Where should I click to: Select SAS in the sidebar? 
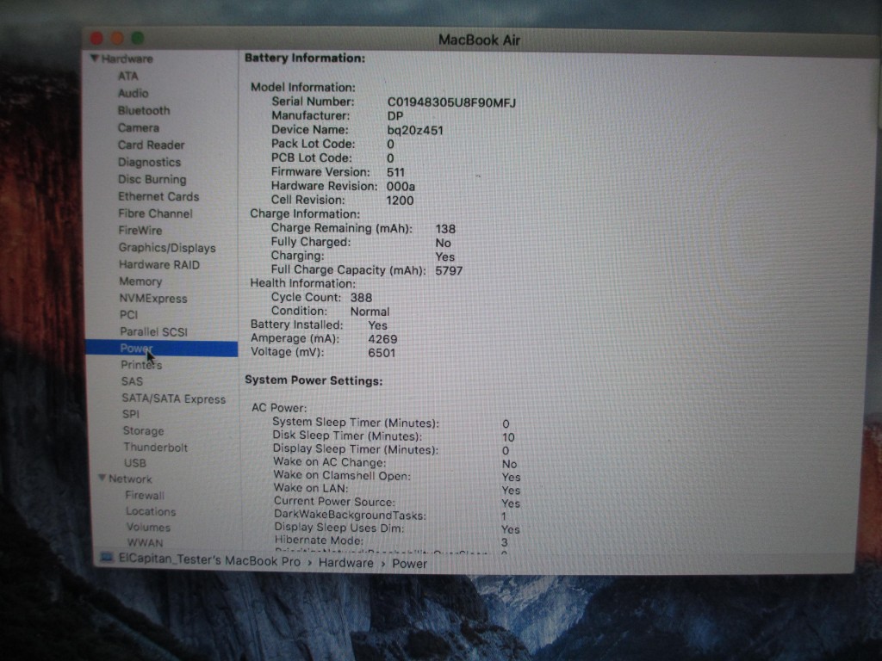(x=132, y=381)
